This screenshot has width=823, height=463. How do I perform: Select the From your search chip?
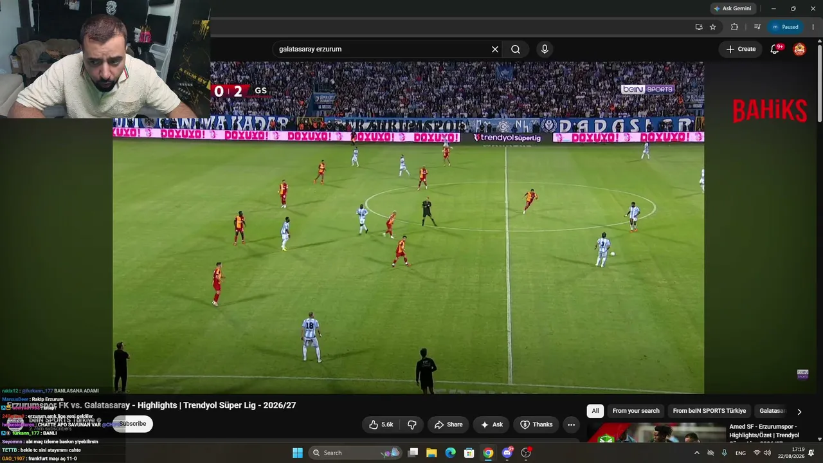pyautogui.click(x=636, y=411)
